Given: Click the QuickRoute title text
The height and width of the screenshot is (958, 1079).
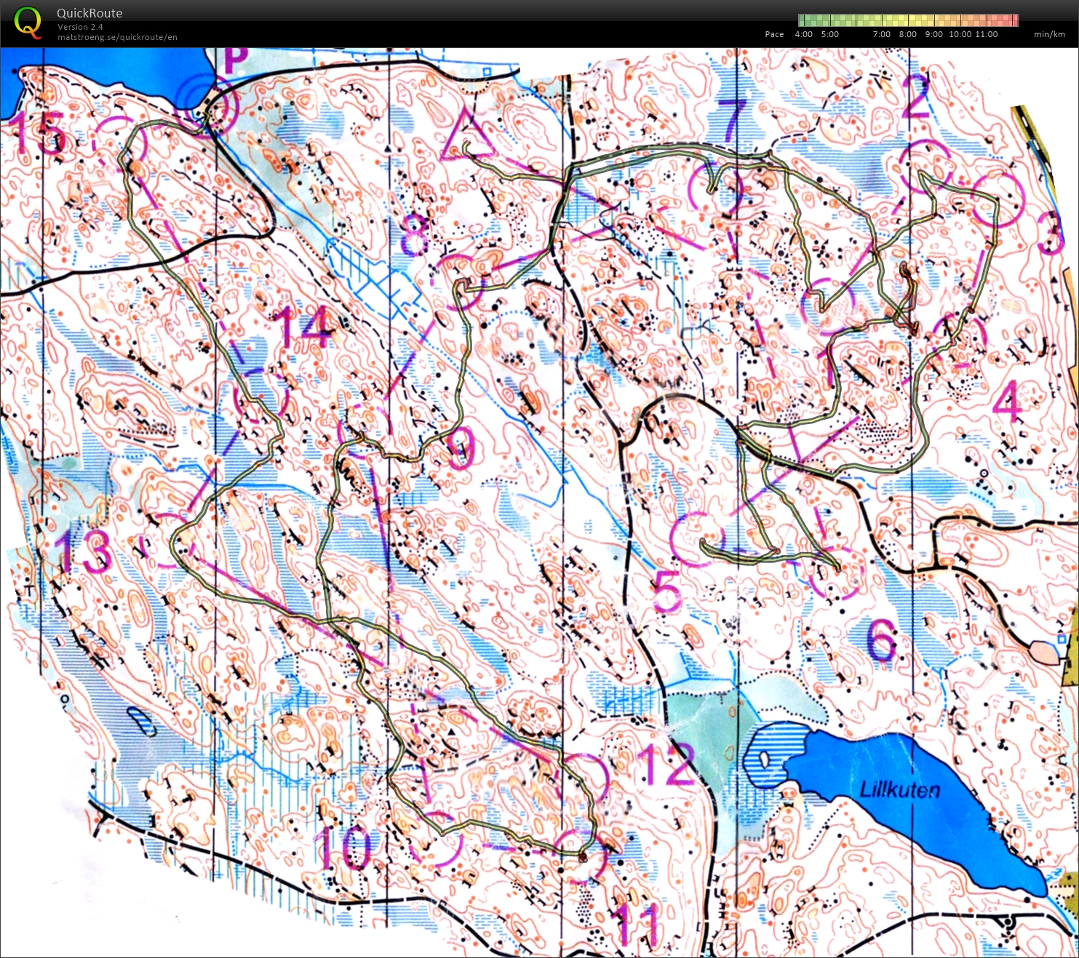Looking at the screenshot, I should (89, 13).
